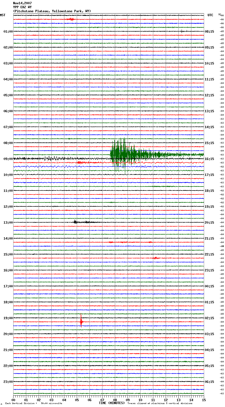Image resolution: width=225 pixels, height=407 pixels.
Task: Pick the 09:15 UTC time label
Action: tap(209, 47)
